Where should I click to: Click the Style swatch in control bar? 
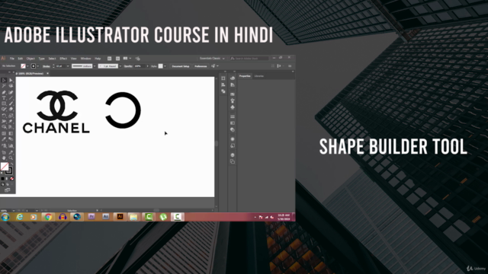coord(161,66)
